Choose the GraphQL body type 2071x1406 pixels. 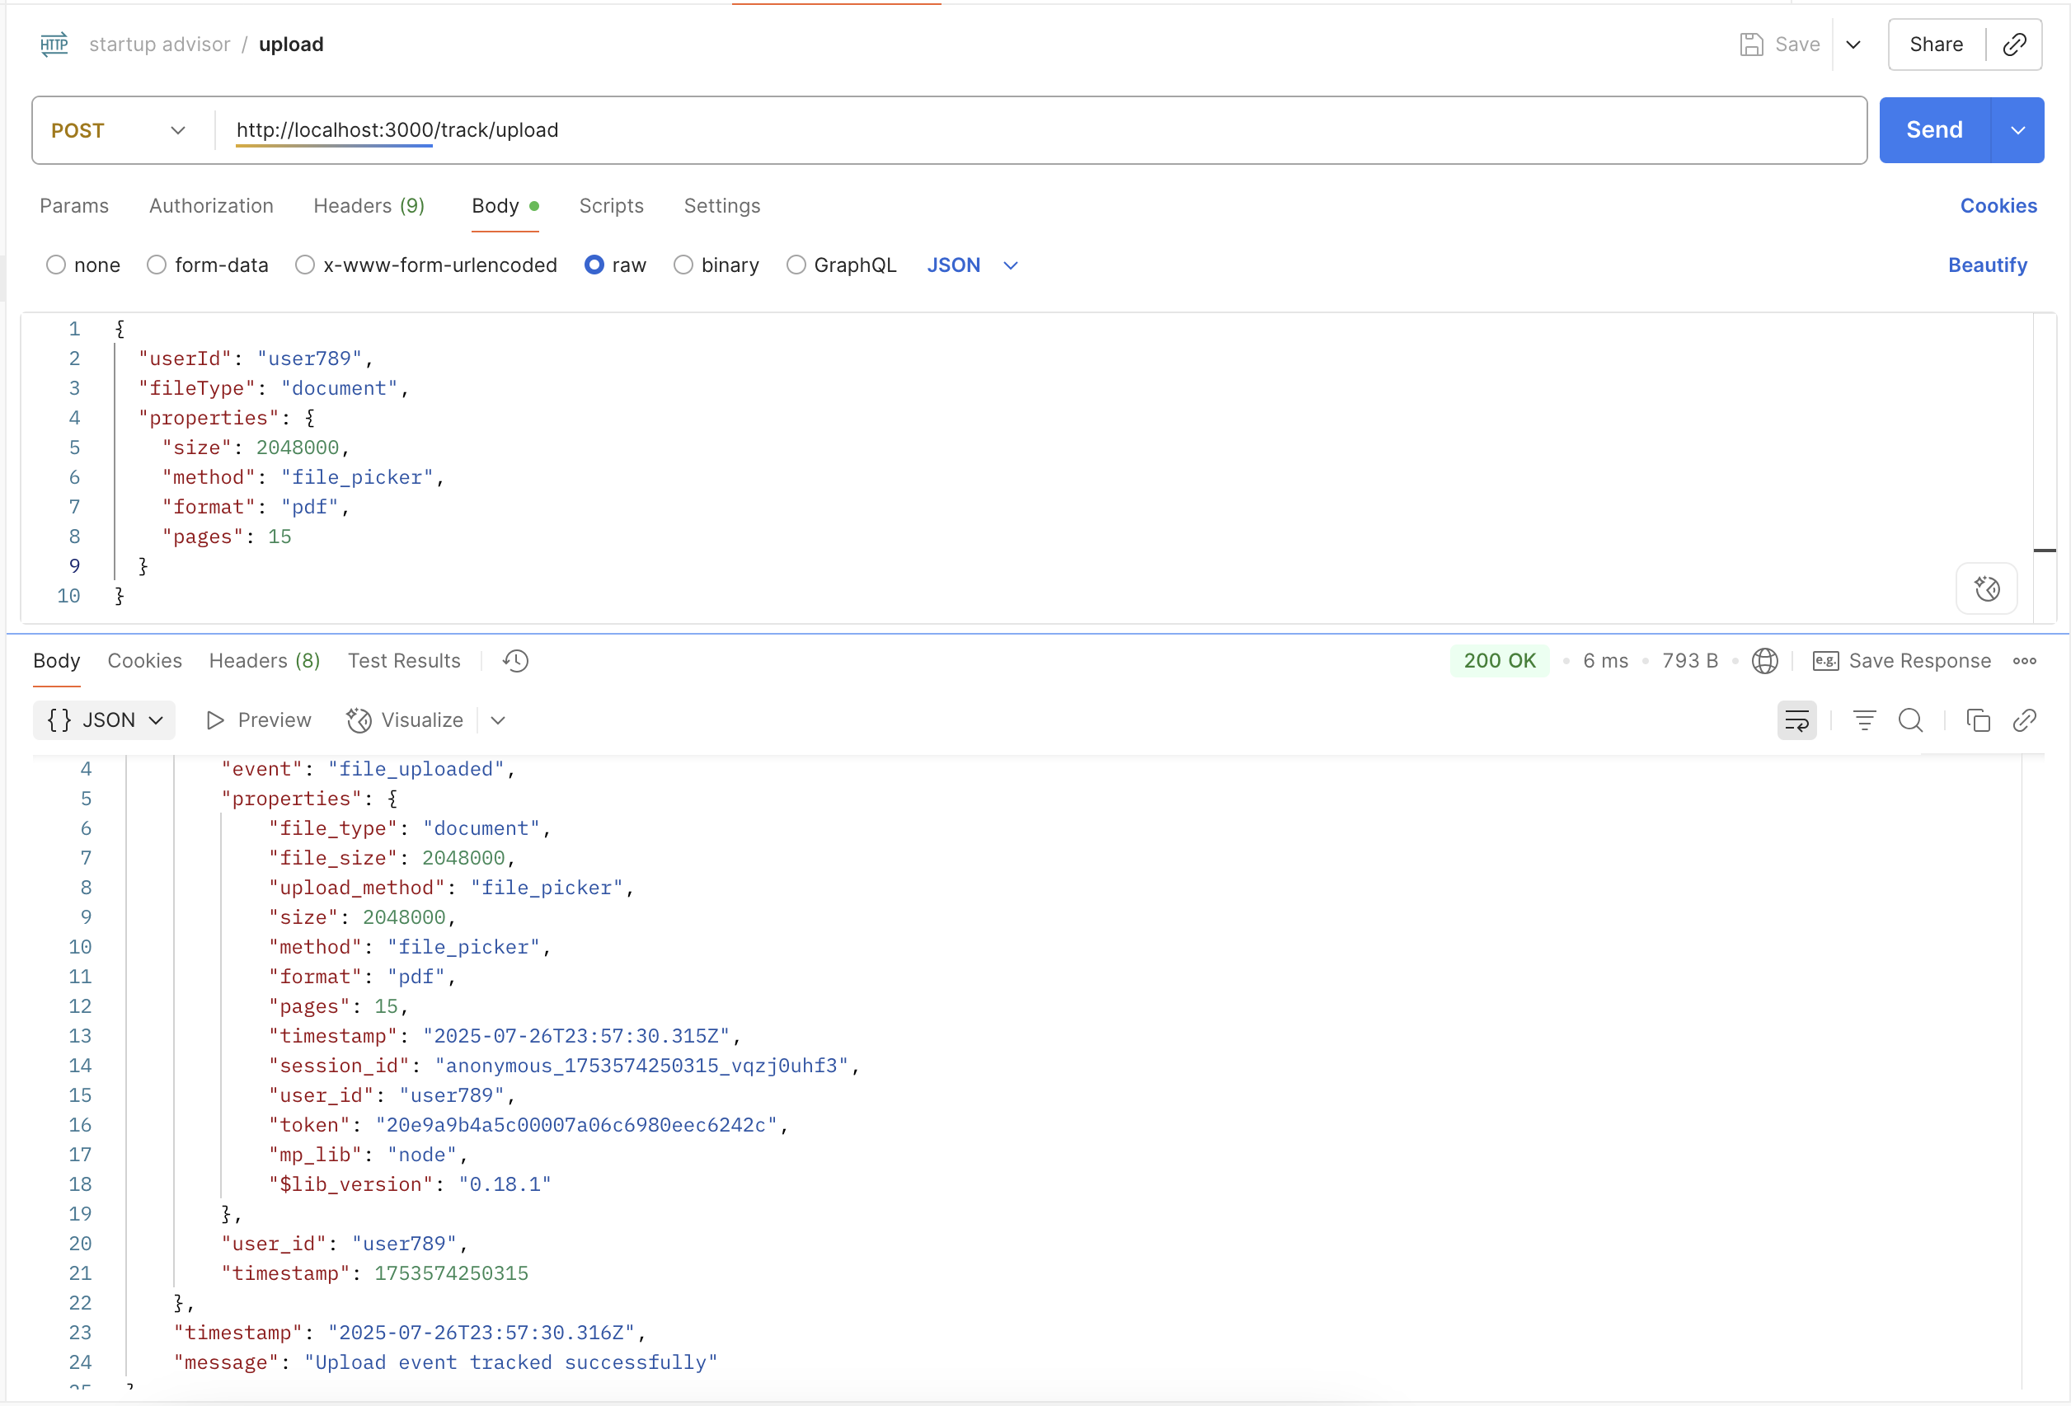pos(796,265)
